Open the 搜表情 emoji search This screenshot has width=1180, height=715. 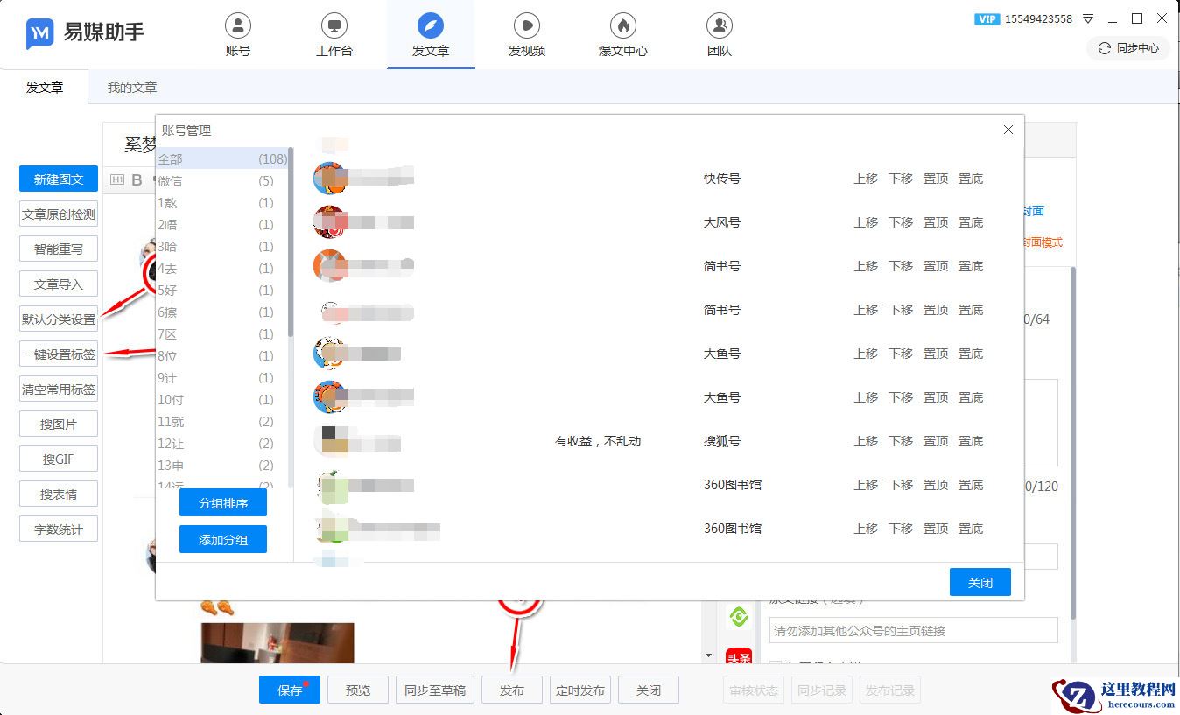tap(59, 494)
